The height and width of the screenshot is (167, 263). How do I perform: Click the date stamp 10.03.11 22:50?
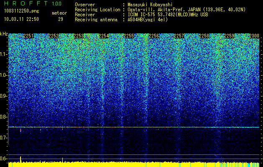(x=21, y=19)
